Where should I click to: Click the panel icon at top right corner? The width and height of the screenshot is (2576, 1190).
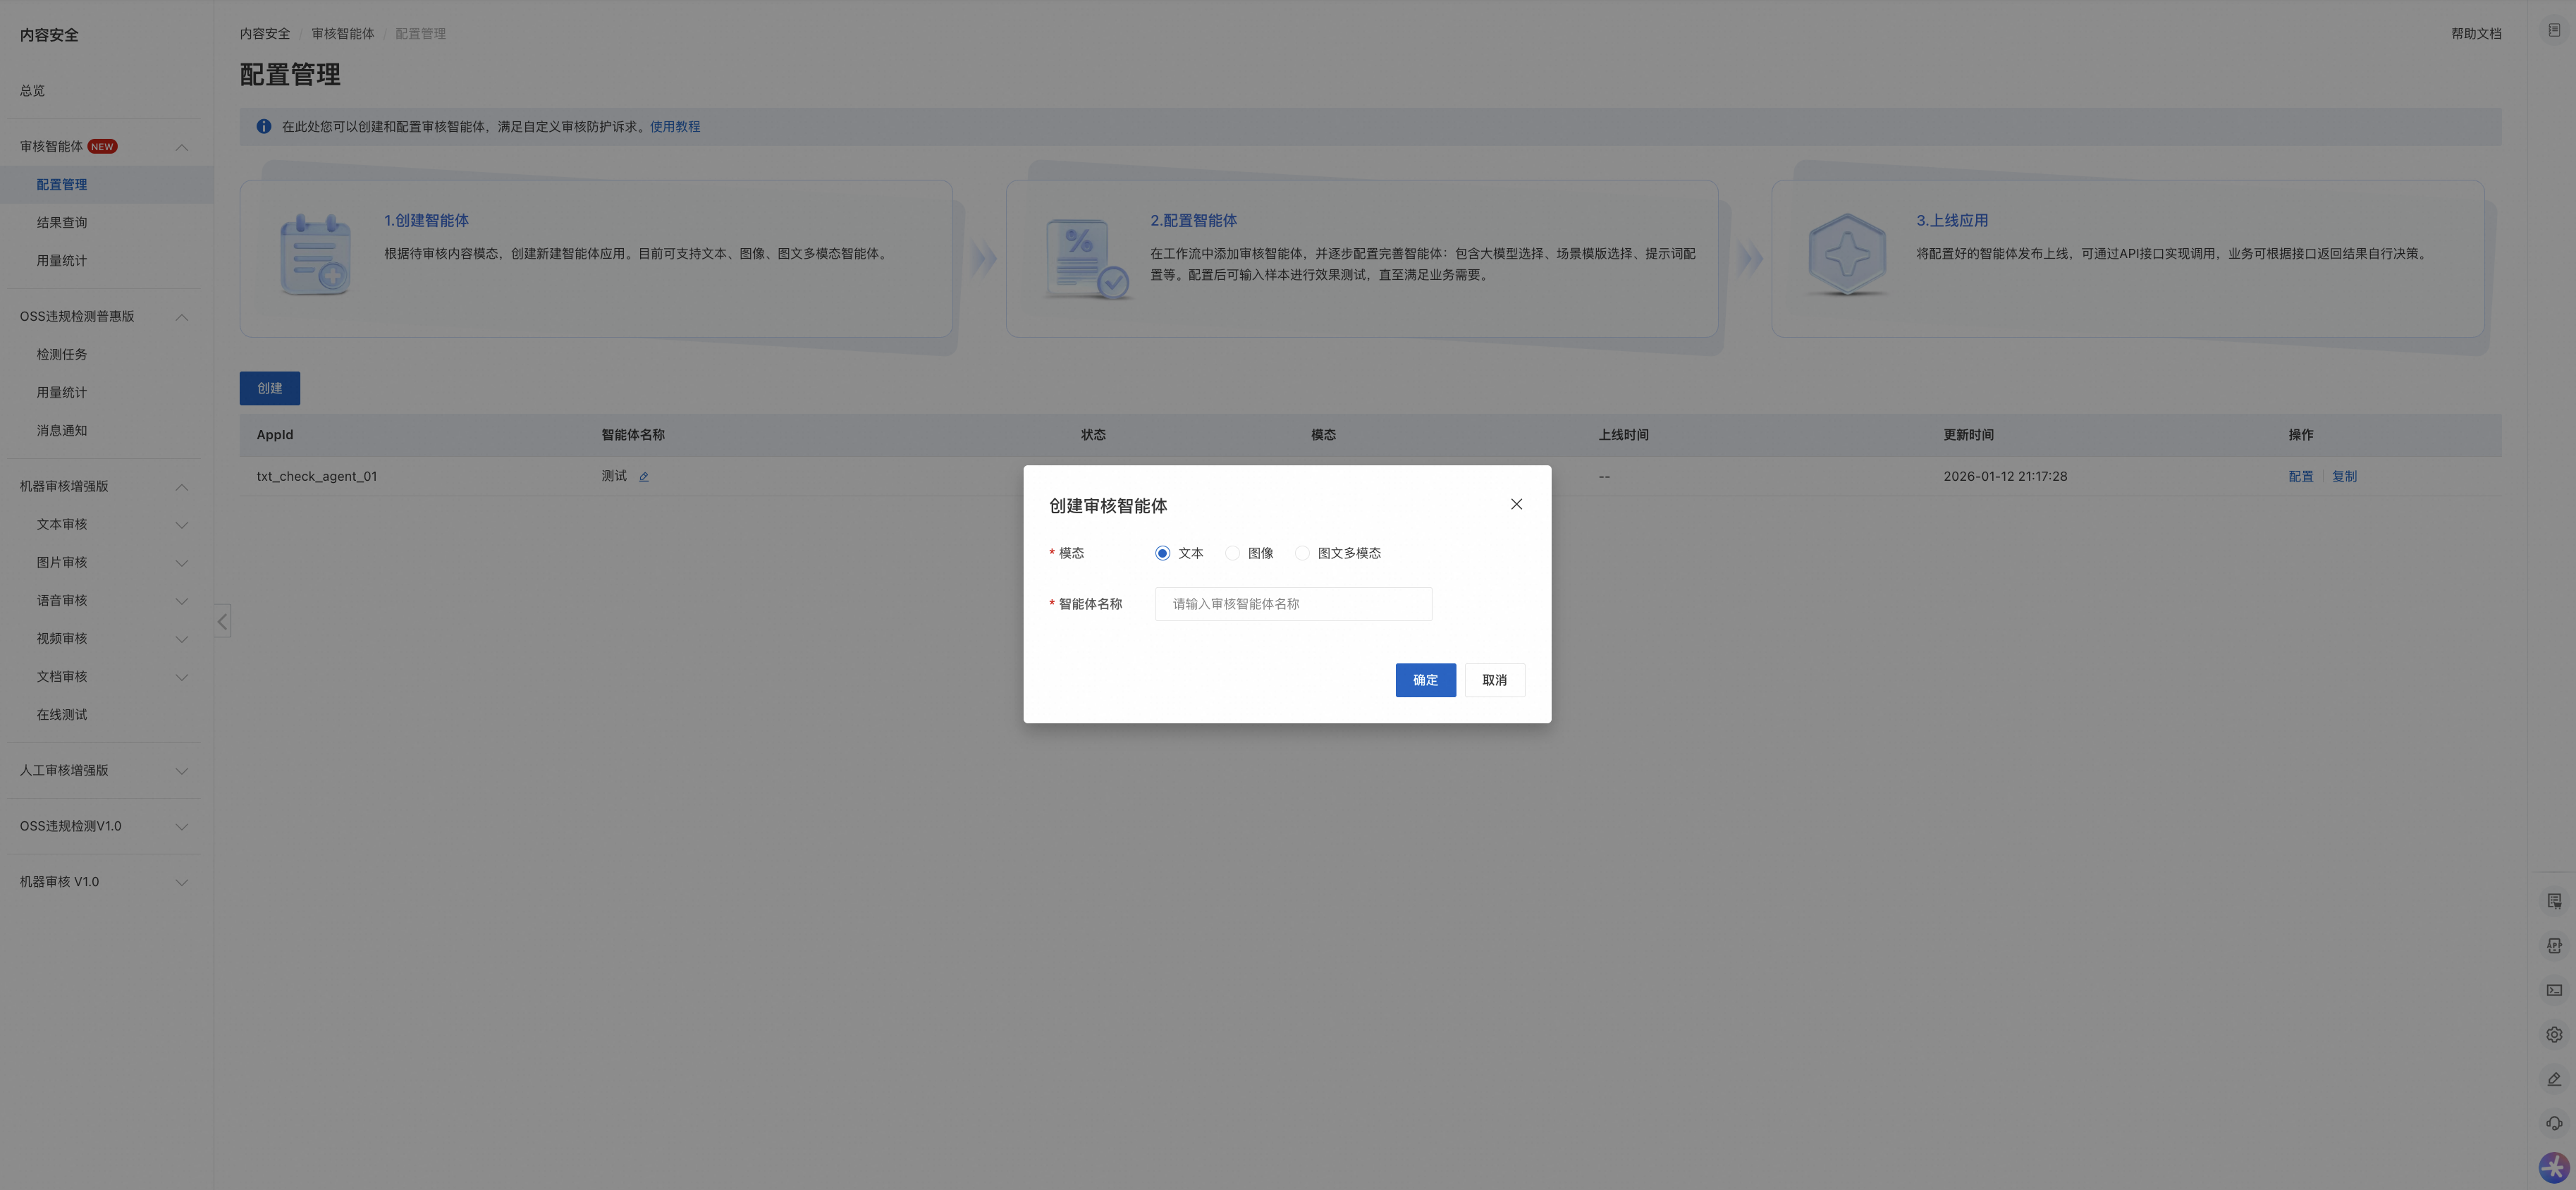pos(2554,30)
